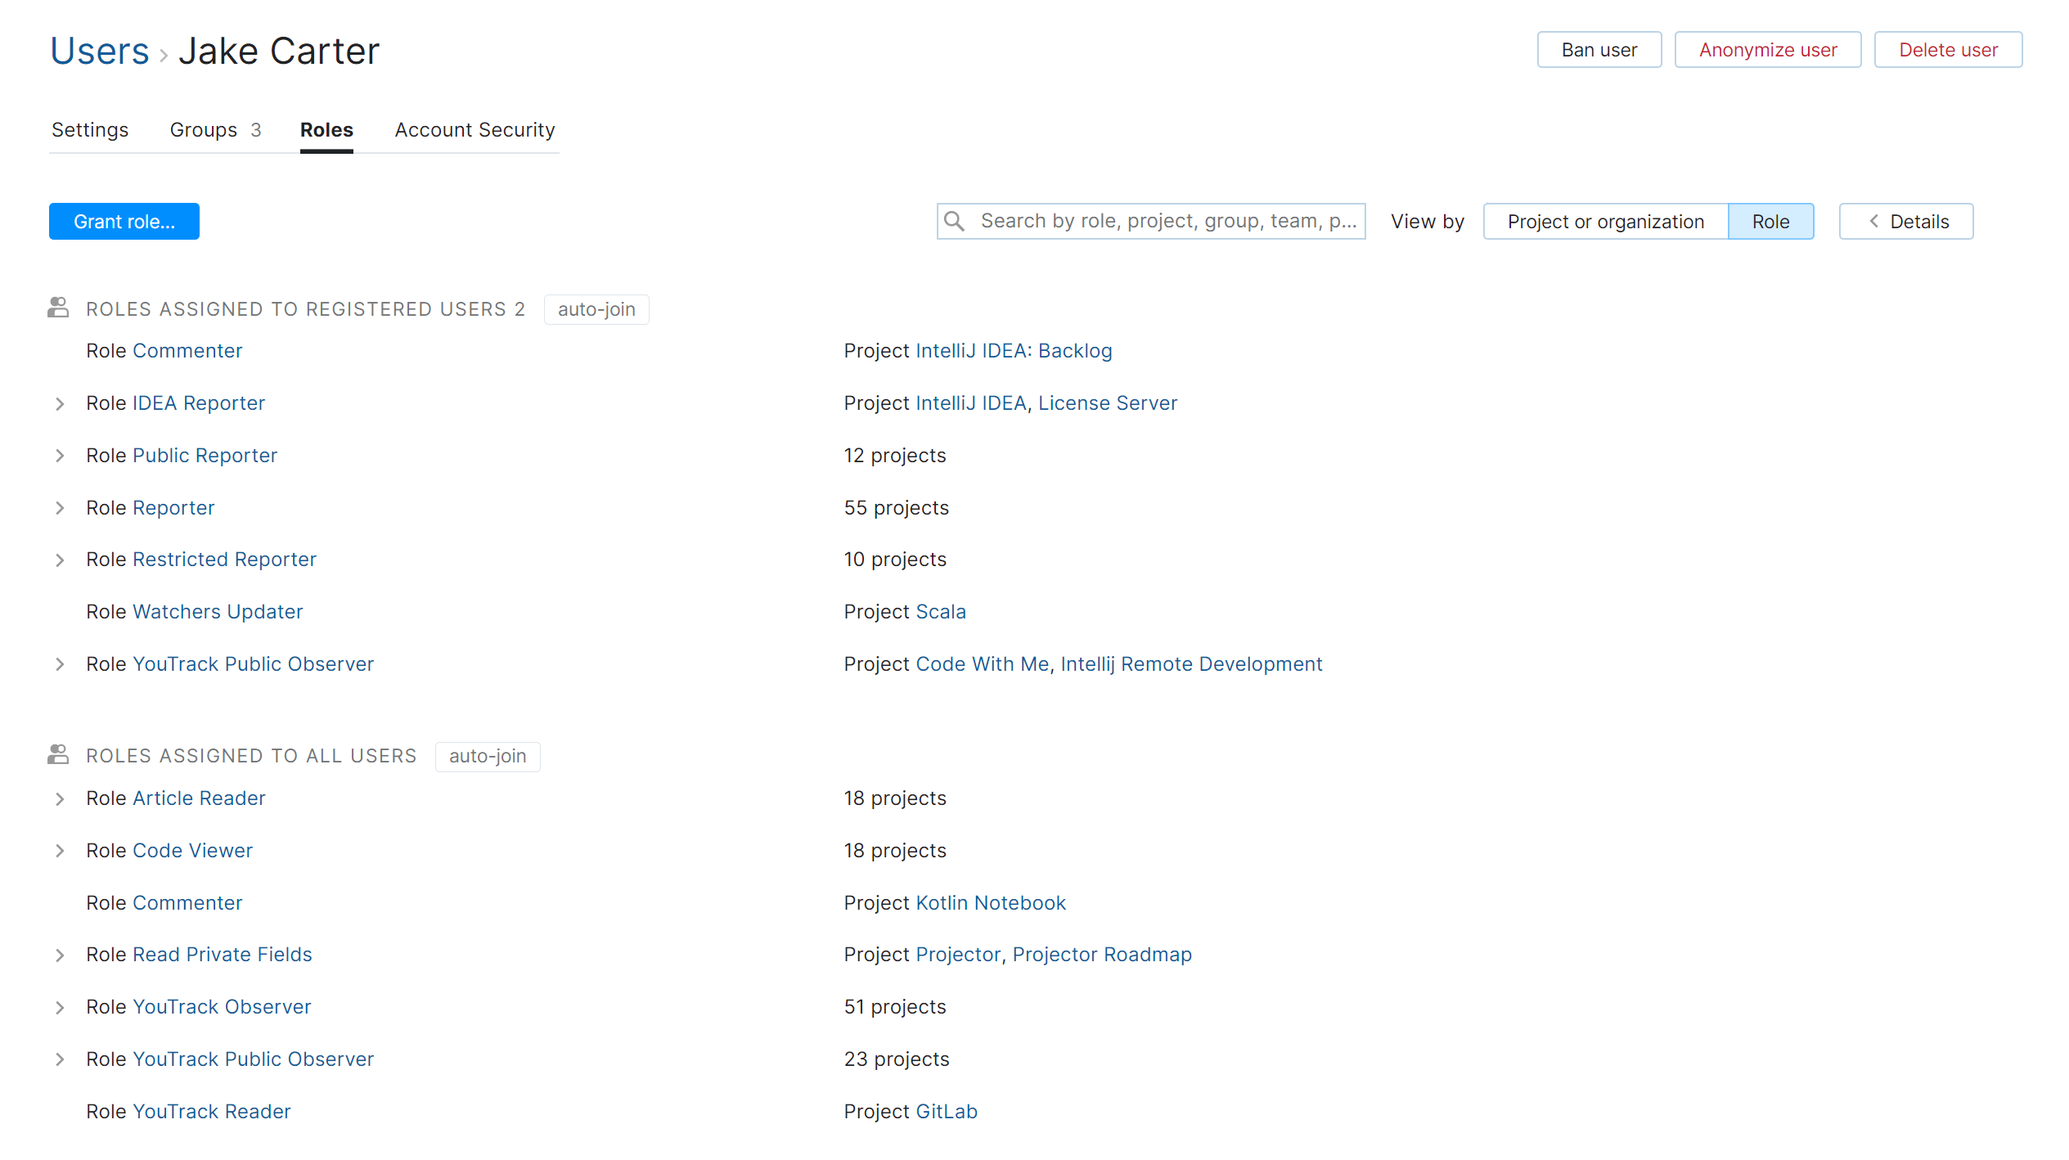2069x1160 pixels.
Task: Click the magnifier icon in the search field
Action: 954,221
